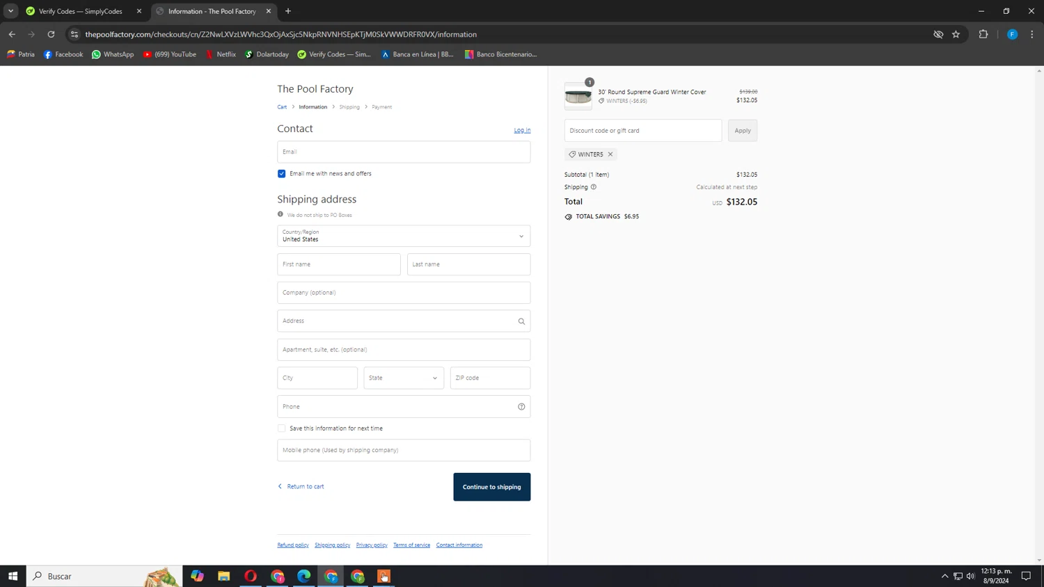The width and height of the screenshot is (1044, 587).
Task: Open Chrome three-dot menu
Action: (x=1032, y=34)
